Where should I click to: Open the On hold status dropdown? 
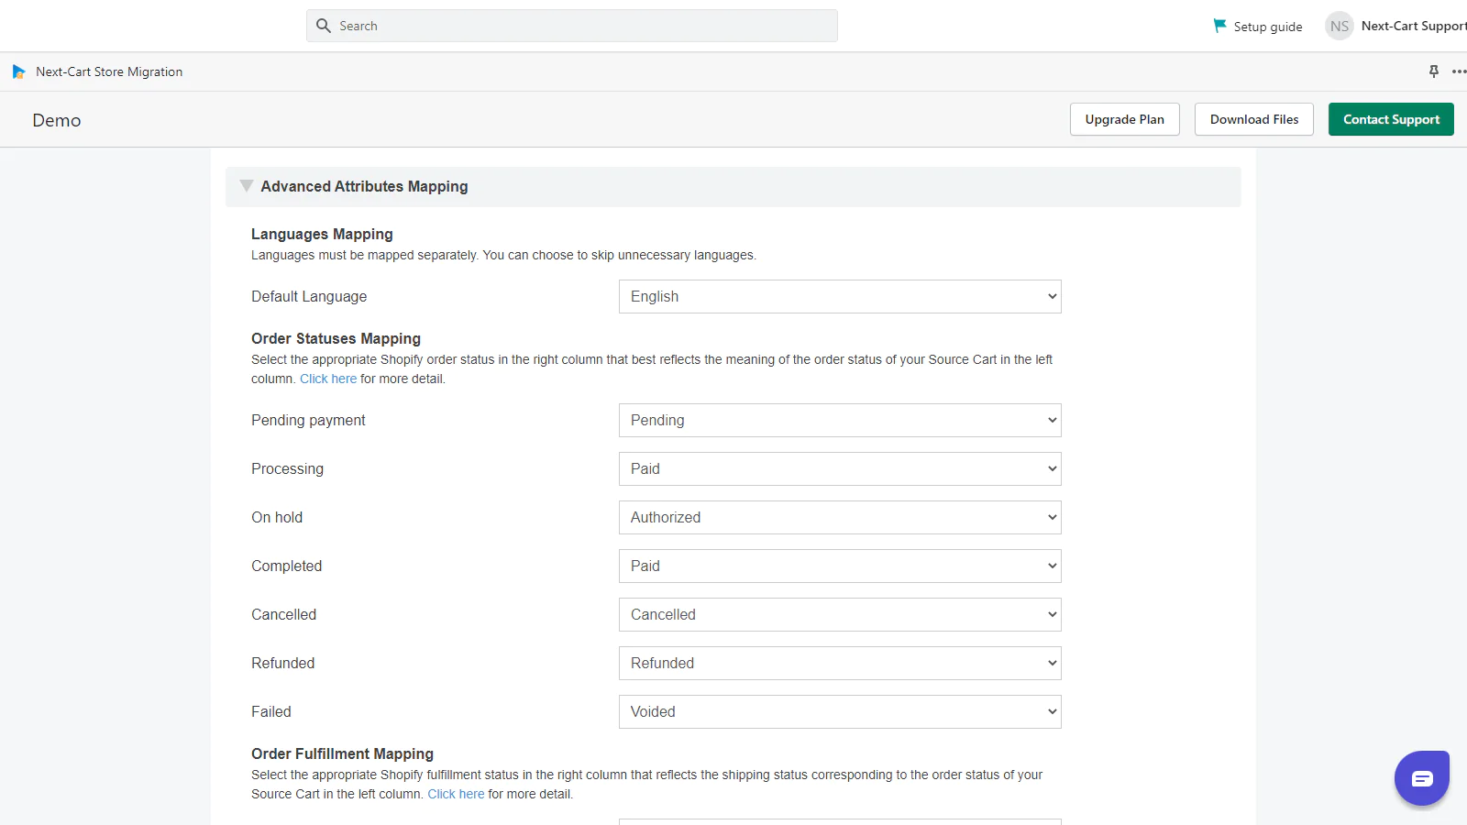tap(839, 518)
